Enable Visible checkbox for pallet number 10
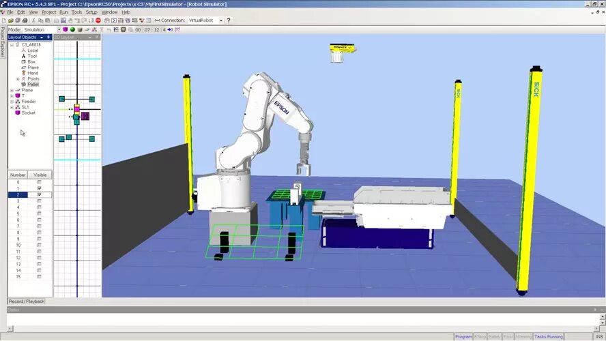Screen dimensions: 606x341 [39, 246]
